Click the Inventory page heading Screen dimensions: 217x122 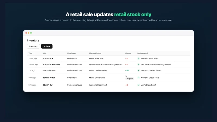coord(33,40)
